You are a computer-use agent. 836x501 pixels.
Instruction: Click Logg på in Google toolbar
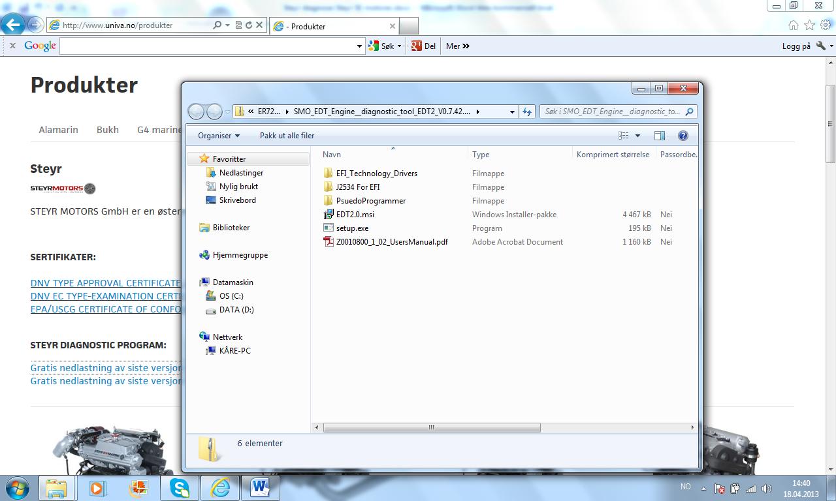tap(796, 46)
